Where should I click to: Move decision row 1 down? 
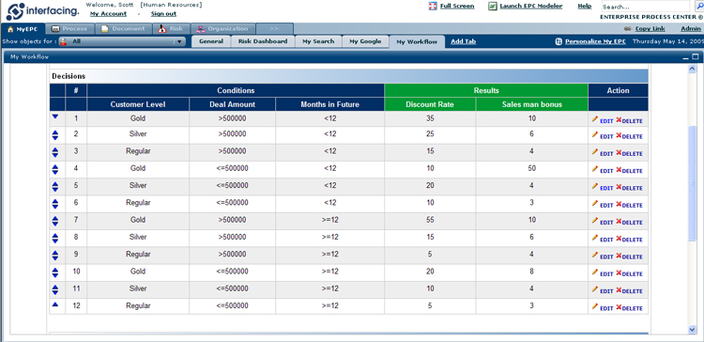[x=55, y=117]
